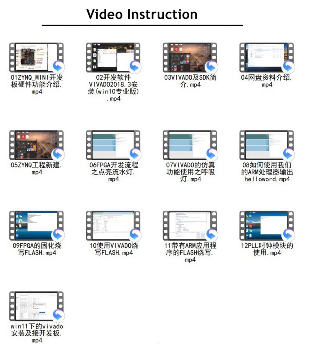Viewport: 310px width, 358px height.
Task: Click the filename label 03VIVADO及SDK简介.mp4
Action: pos(190,81)
